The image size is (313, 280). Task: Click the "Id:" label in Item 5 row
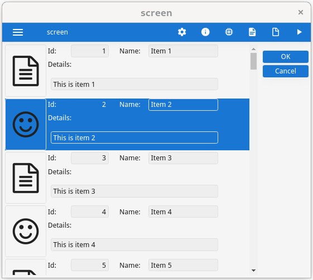52,265
